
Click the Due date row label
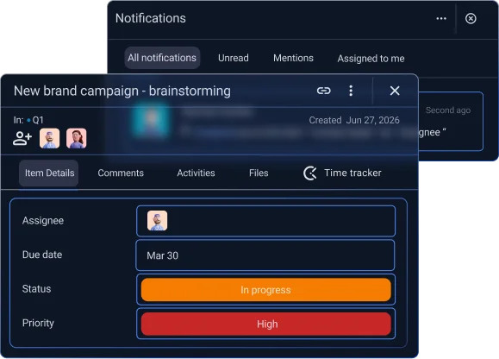pyautogui.click(x=42, y=255)
